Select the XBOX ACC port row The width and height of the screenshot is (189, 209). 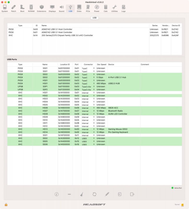pyautogui.click(x=95, y=108)
